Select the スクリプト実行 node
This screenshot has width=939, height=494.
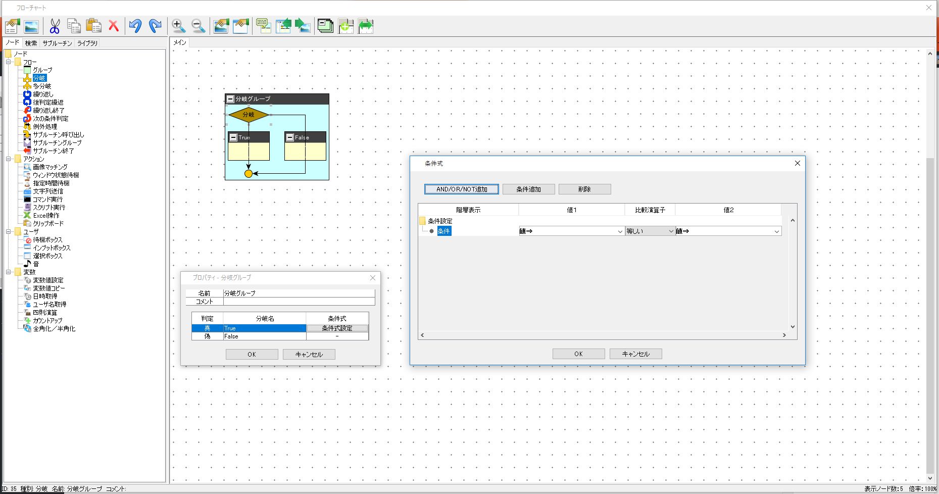49,208
